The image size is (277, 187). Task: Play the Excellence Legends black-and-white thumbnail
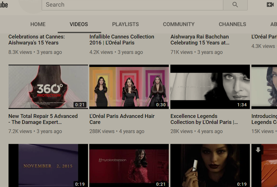coord(210,87)
